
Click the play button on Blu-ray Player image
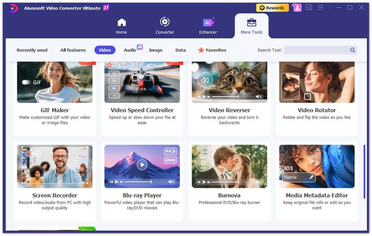click(x=142, y=165)
